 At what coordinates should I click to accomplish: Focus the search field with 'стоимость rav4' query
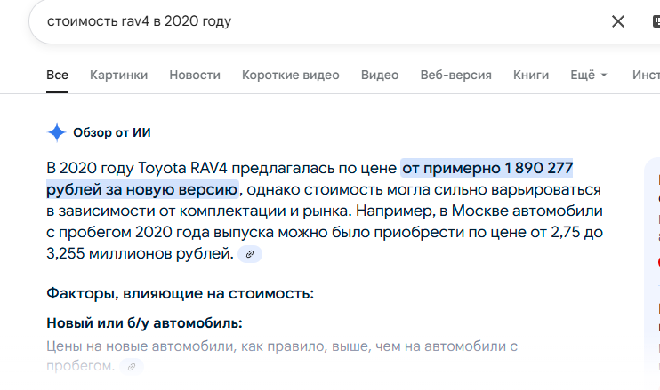(320, 21)
